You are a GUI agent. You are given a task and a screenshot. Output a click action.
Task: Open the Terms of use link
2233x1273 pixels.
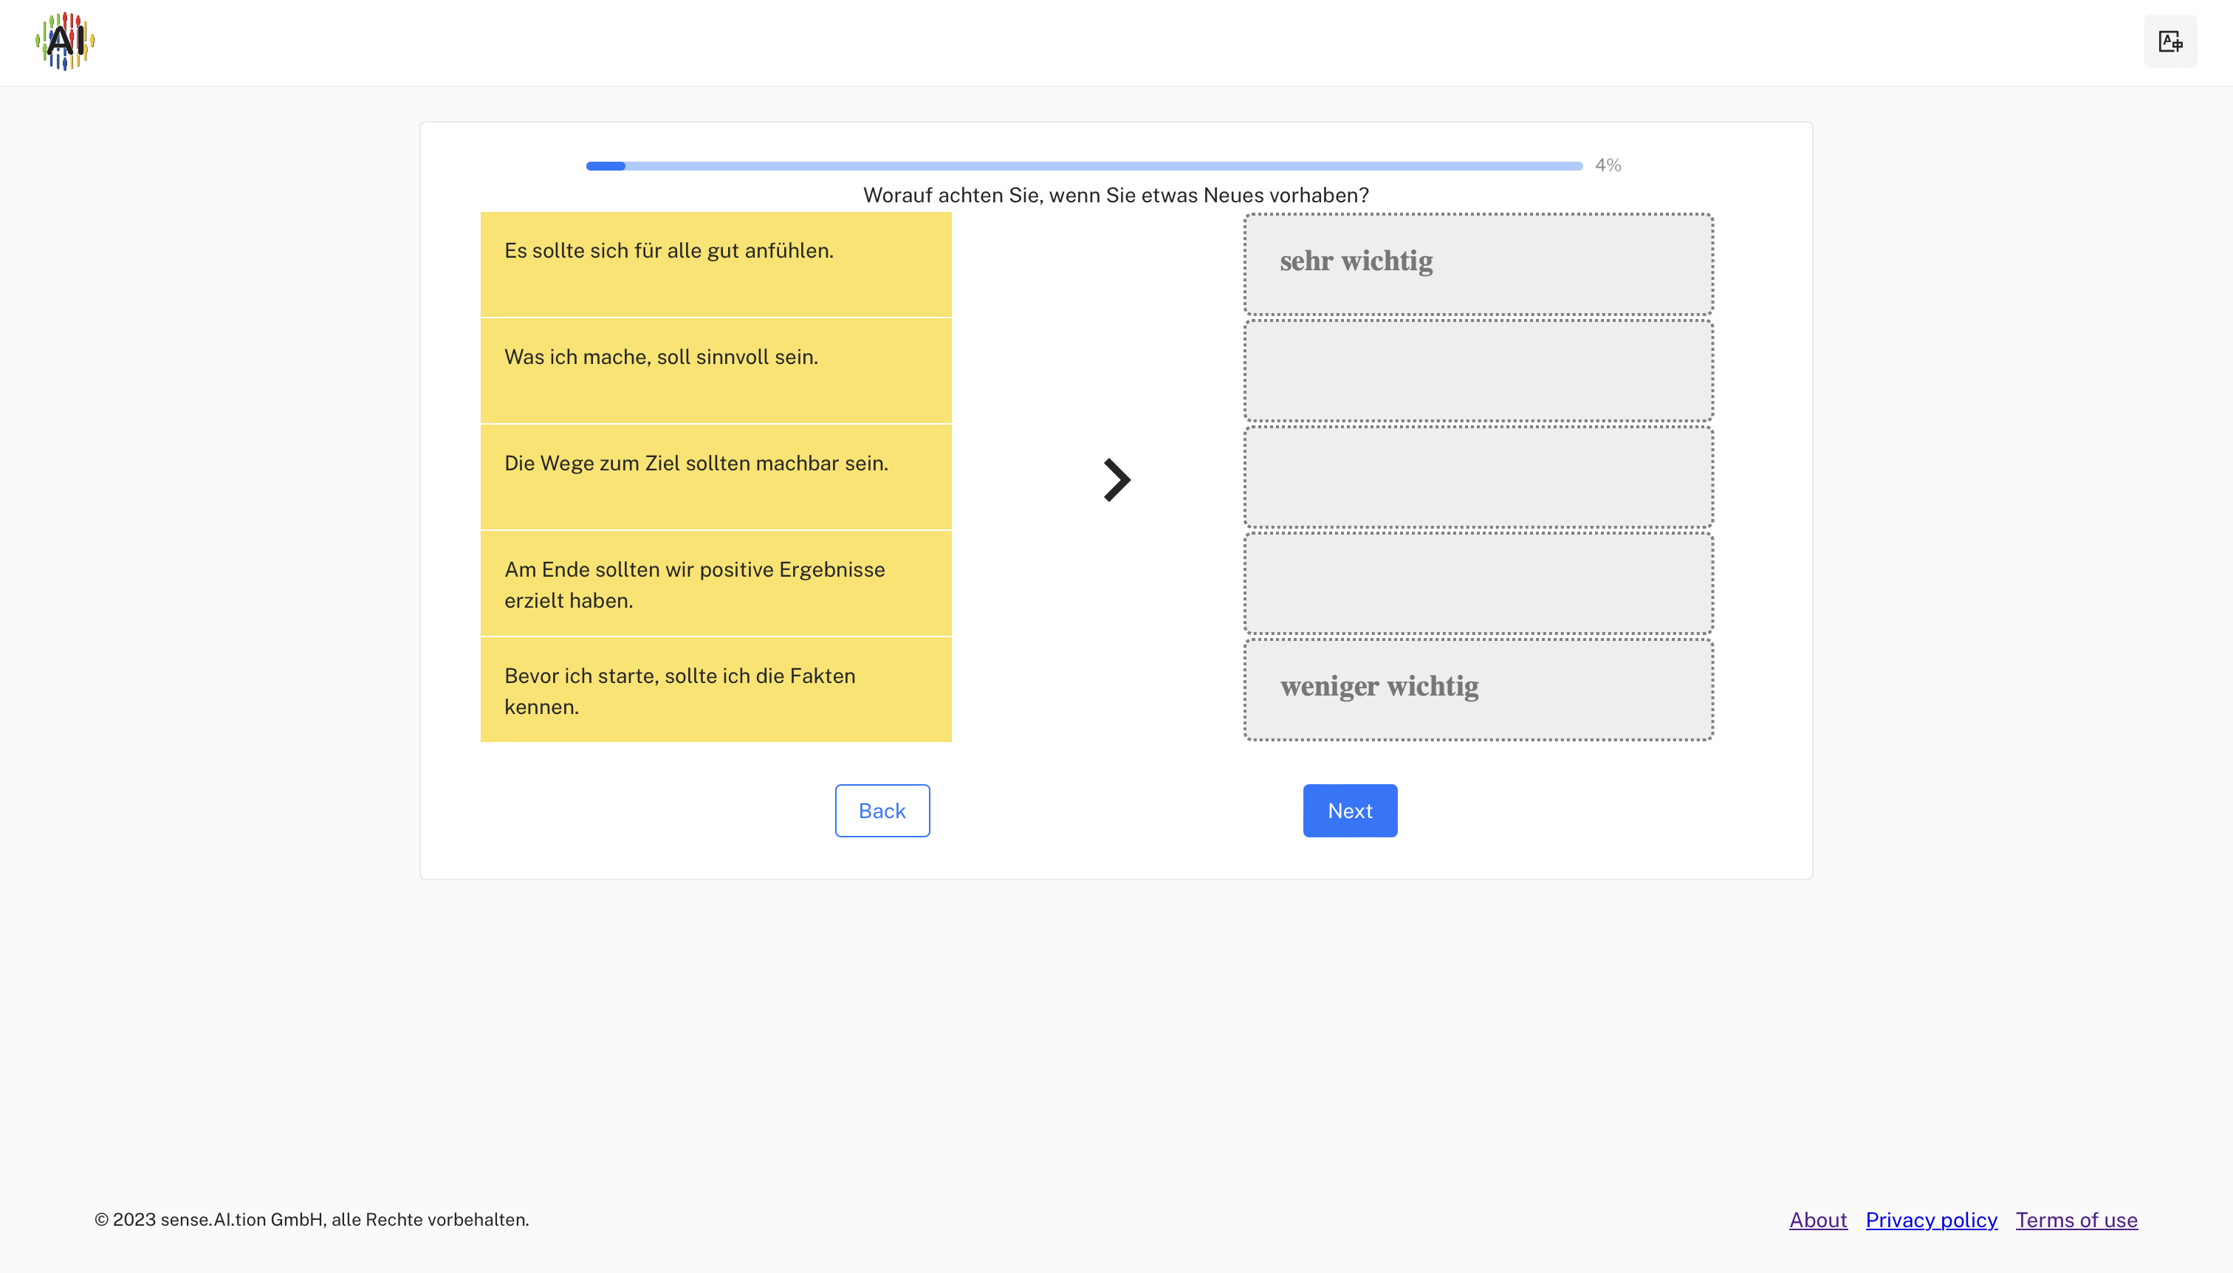point(2076,1220)
